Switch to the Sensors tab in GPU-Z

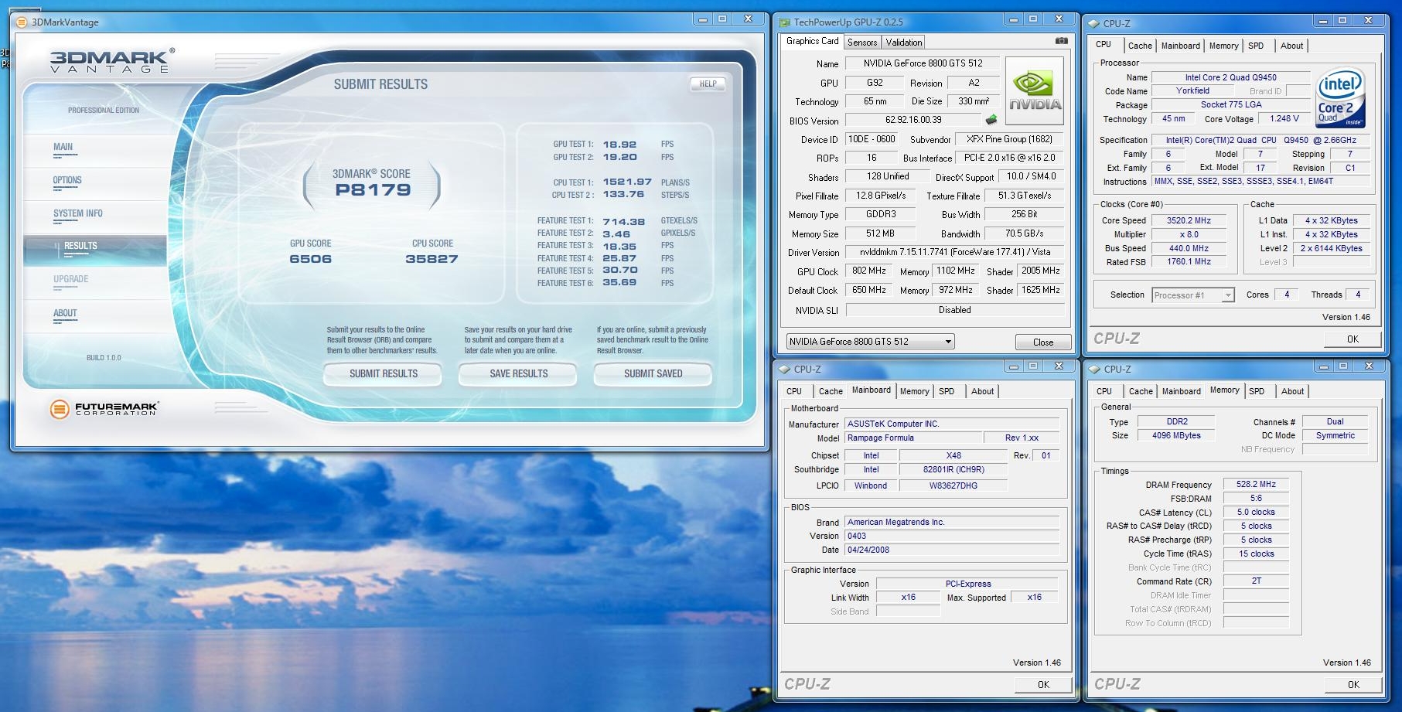click(861, 43)
